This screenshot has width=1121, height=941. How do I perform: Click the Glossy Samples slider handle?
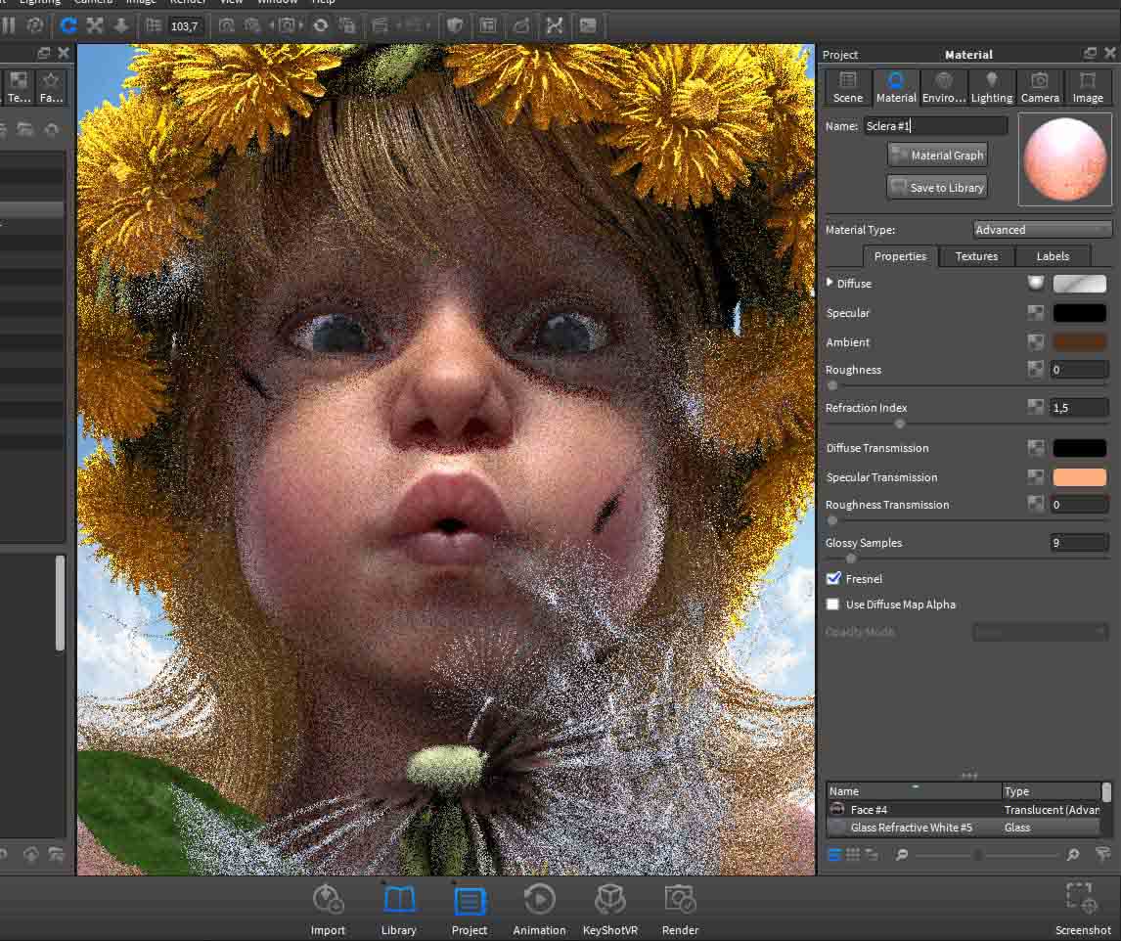850,558
